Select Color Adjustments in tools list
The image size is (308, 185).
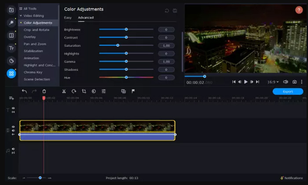[x=38, y=23]
